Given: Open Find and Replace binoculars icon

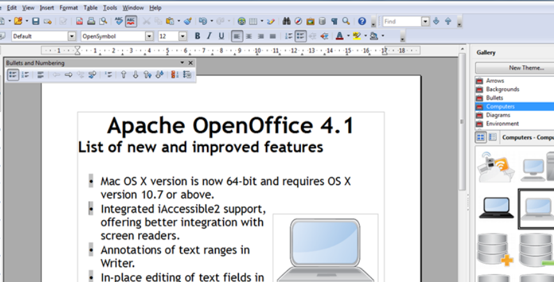Looking at the screenshot, I should point(286,22).
